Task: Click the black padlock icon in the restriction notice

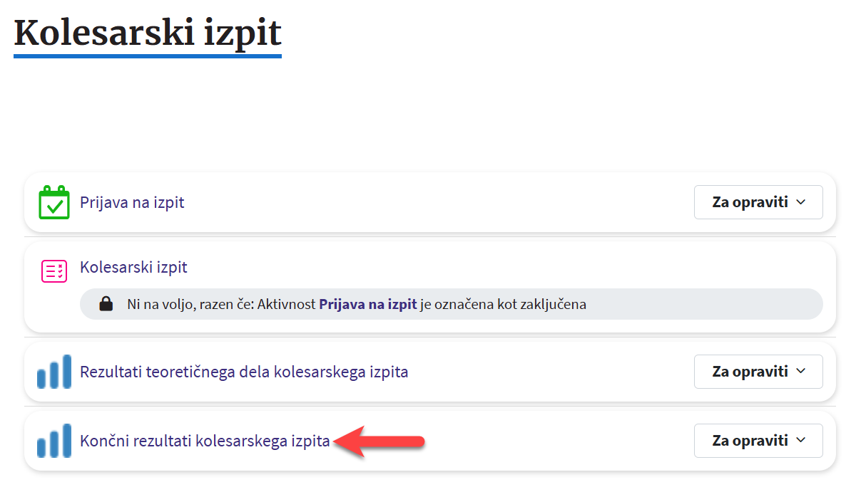Action: tap(106, 305)
